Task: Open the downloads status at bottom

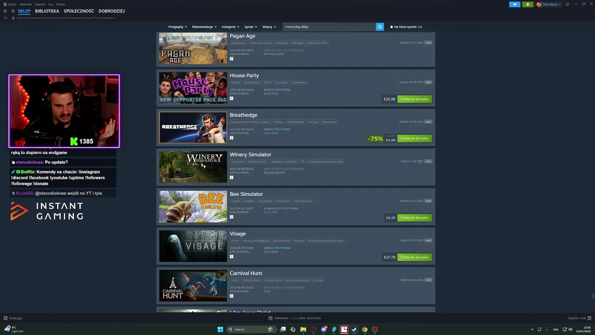Action: (x=295, y=318)
